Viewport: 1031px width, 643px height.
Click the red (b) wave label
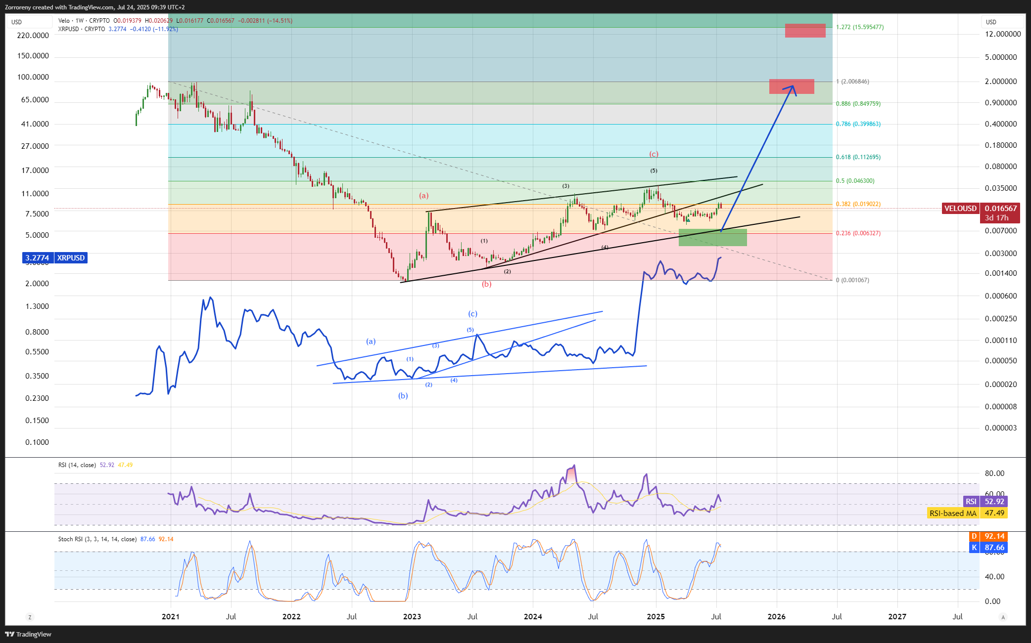tap(487, 284)
